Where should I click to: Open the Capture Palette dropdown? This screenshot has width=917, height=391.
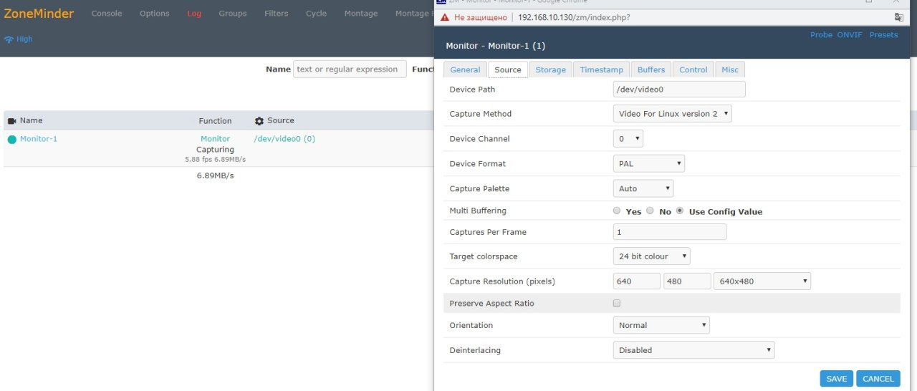coord(643,189)
